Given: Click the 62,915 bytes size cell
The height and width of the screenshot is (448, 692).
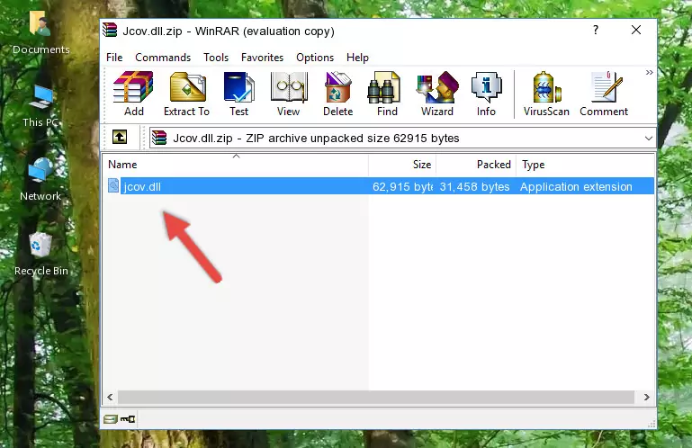Looking at the screenshot, I should 402,187.
